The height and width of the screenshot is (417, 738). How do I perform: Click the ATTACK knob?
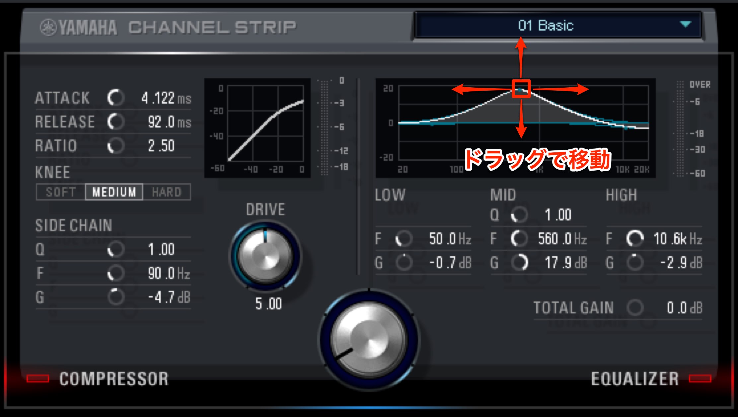coord(116,98)
